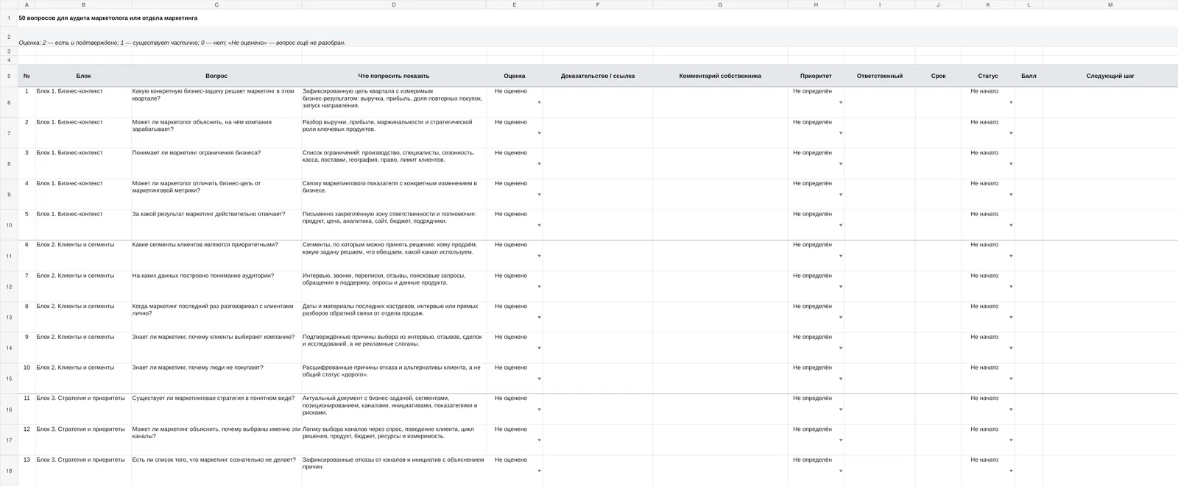Open the Статус dropdown for question 1
Viewport: 1178px width, 486px height.
click(1011, 102)
